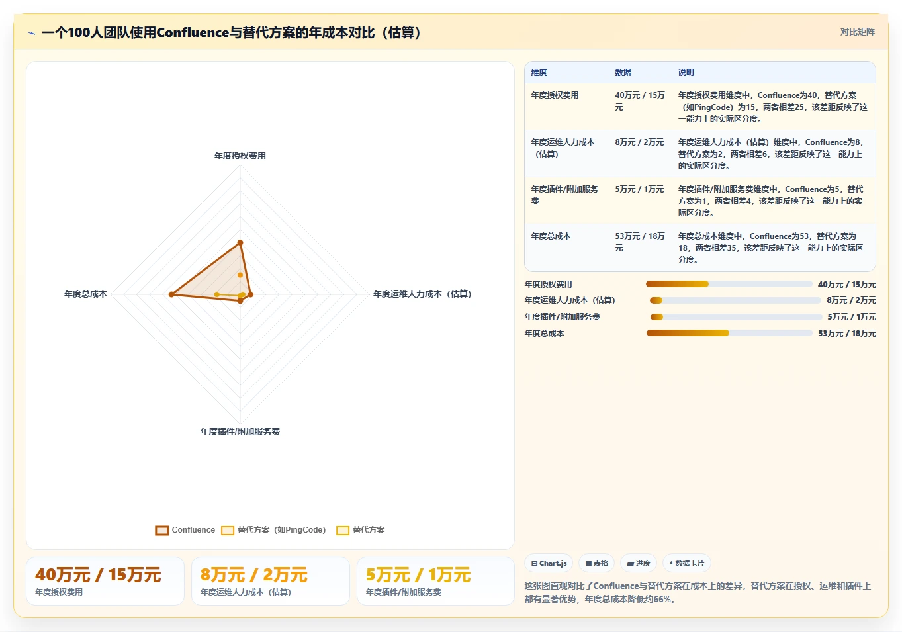Click the Chart.js tag
Image resolution: width=902 pixels, height=632 pixels.
[x=549, y=563]
